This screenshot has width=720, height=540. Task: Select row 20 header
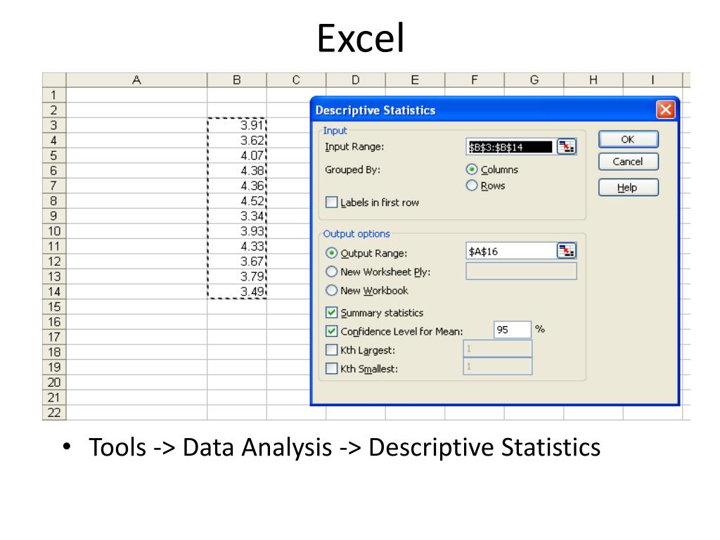click(x=53, y=382)
